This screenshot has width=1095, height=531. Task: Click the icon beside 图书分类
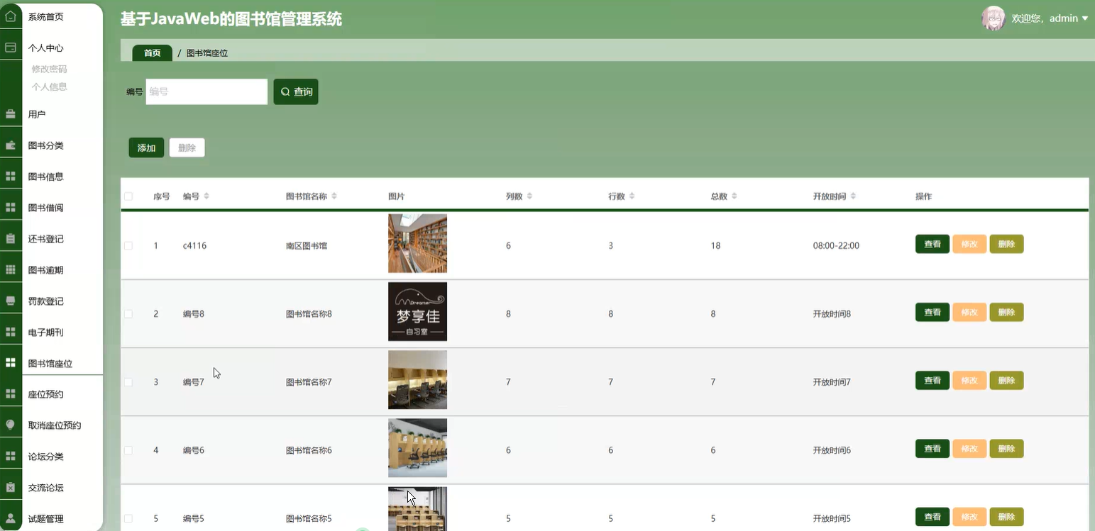(x=11, y=145)
